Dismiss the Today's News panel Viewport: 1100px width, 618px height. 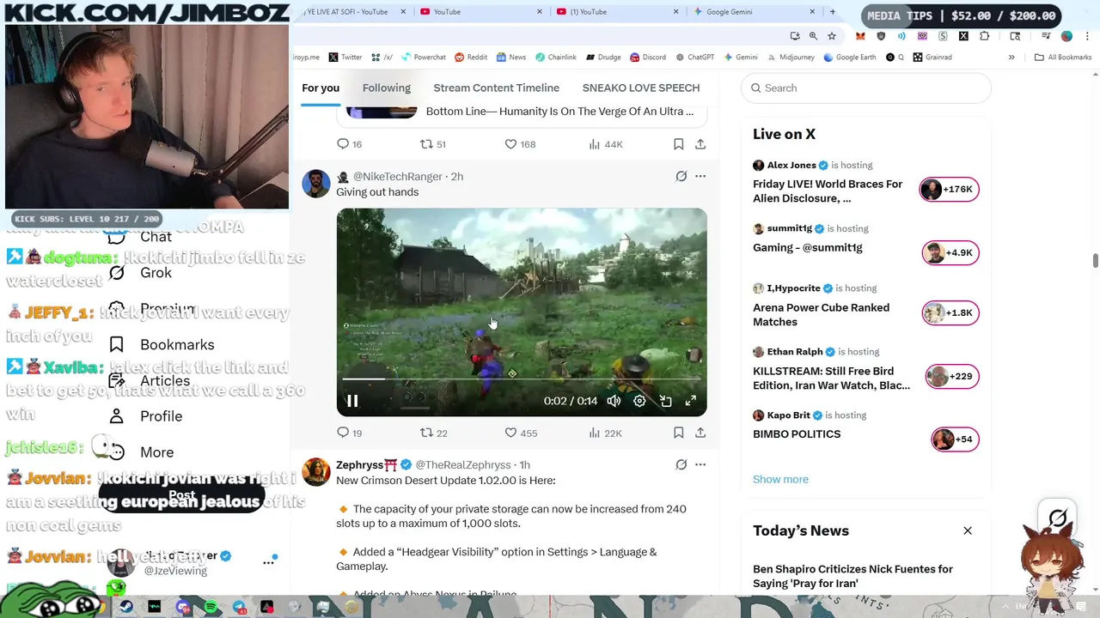pyautogui.click(x=968, y=530)
